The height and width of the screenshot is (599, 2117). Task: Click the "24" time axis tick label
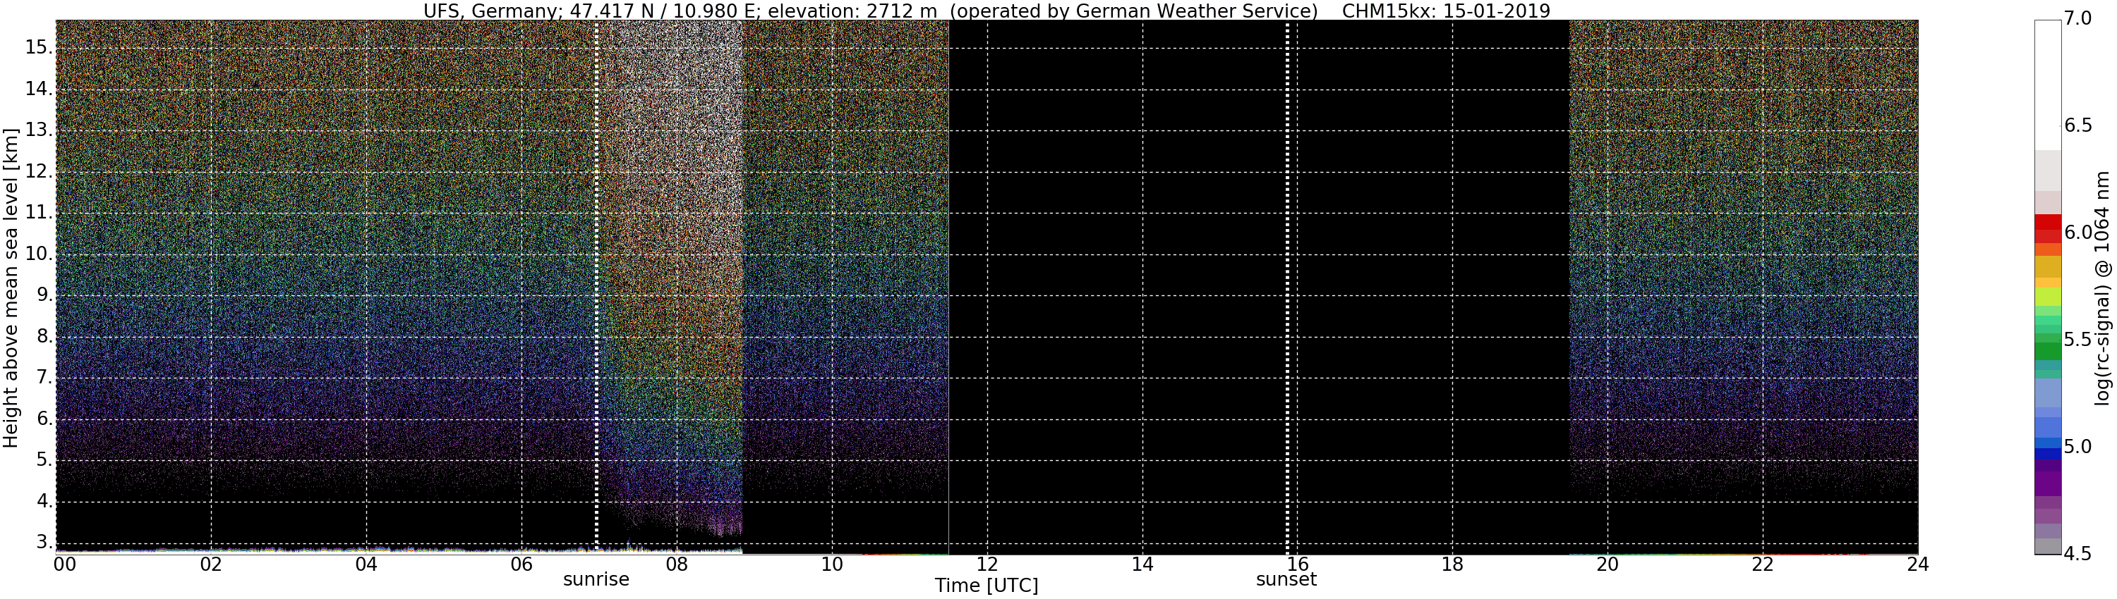(1917, 564)
